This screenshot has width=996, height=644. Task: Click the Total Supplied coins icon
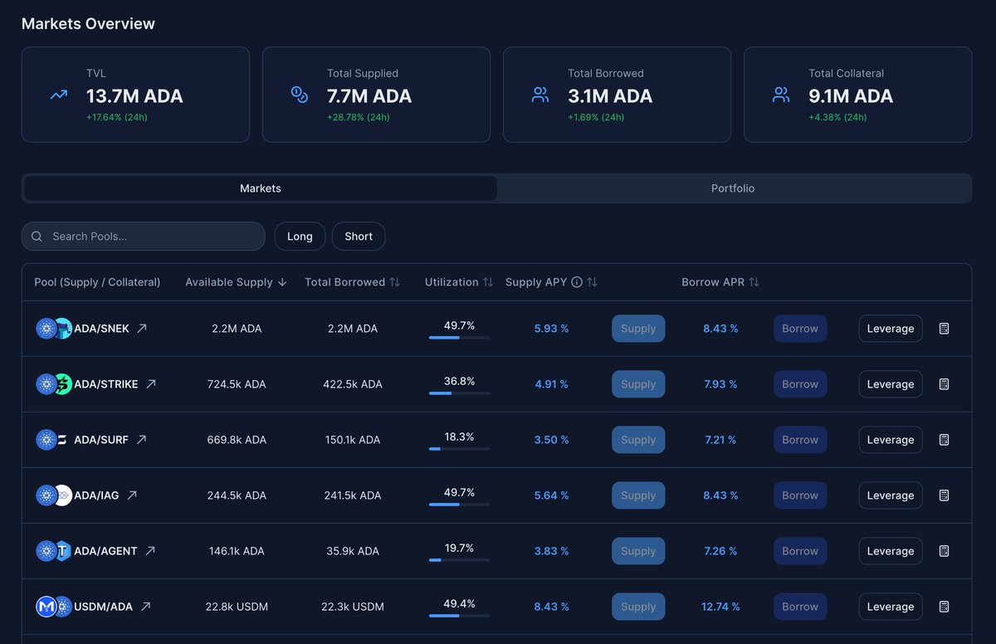coord(300,95)
